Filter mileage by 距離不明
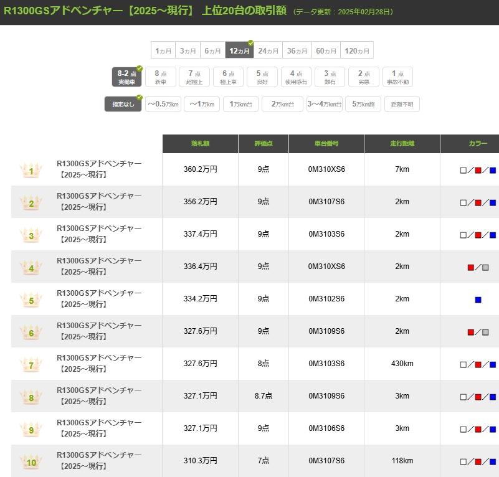Viewport: 499px width, 477px height. pyautogui.click(x=402, y=104)
